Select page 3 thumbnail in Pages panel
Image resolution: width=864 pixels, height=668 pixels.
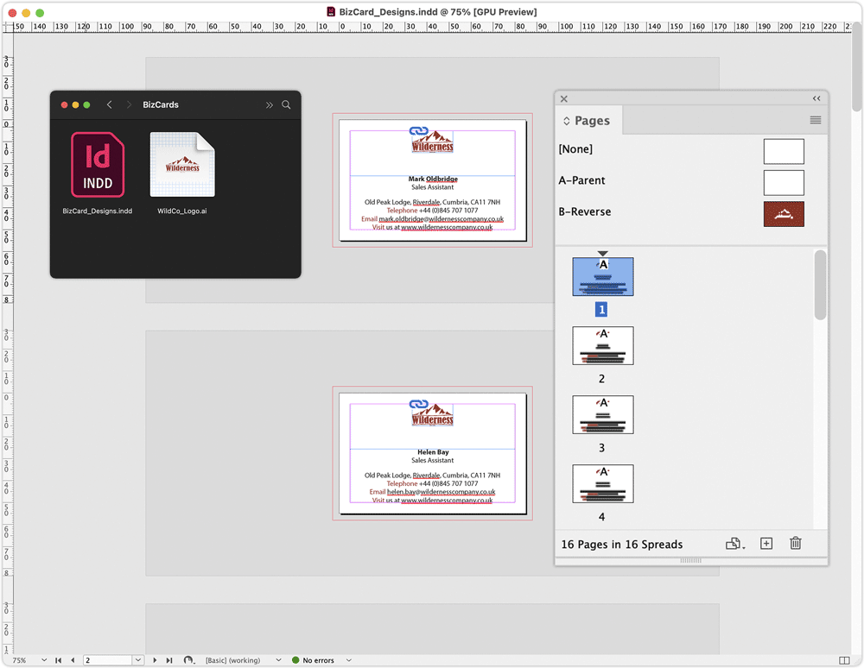coord(603,414)
